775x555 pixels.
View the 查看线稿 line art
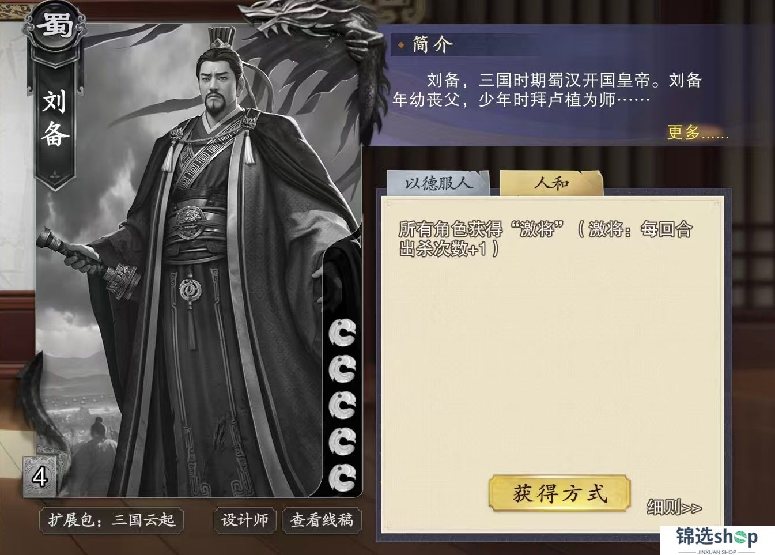pos(322,520)
